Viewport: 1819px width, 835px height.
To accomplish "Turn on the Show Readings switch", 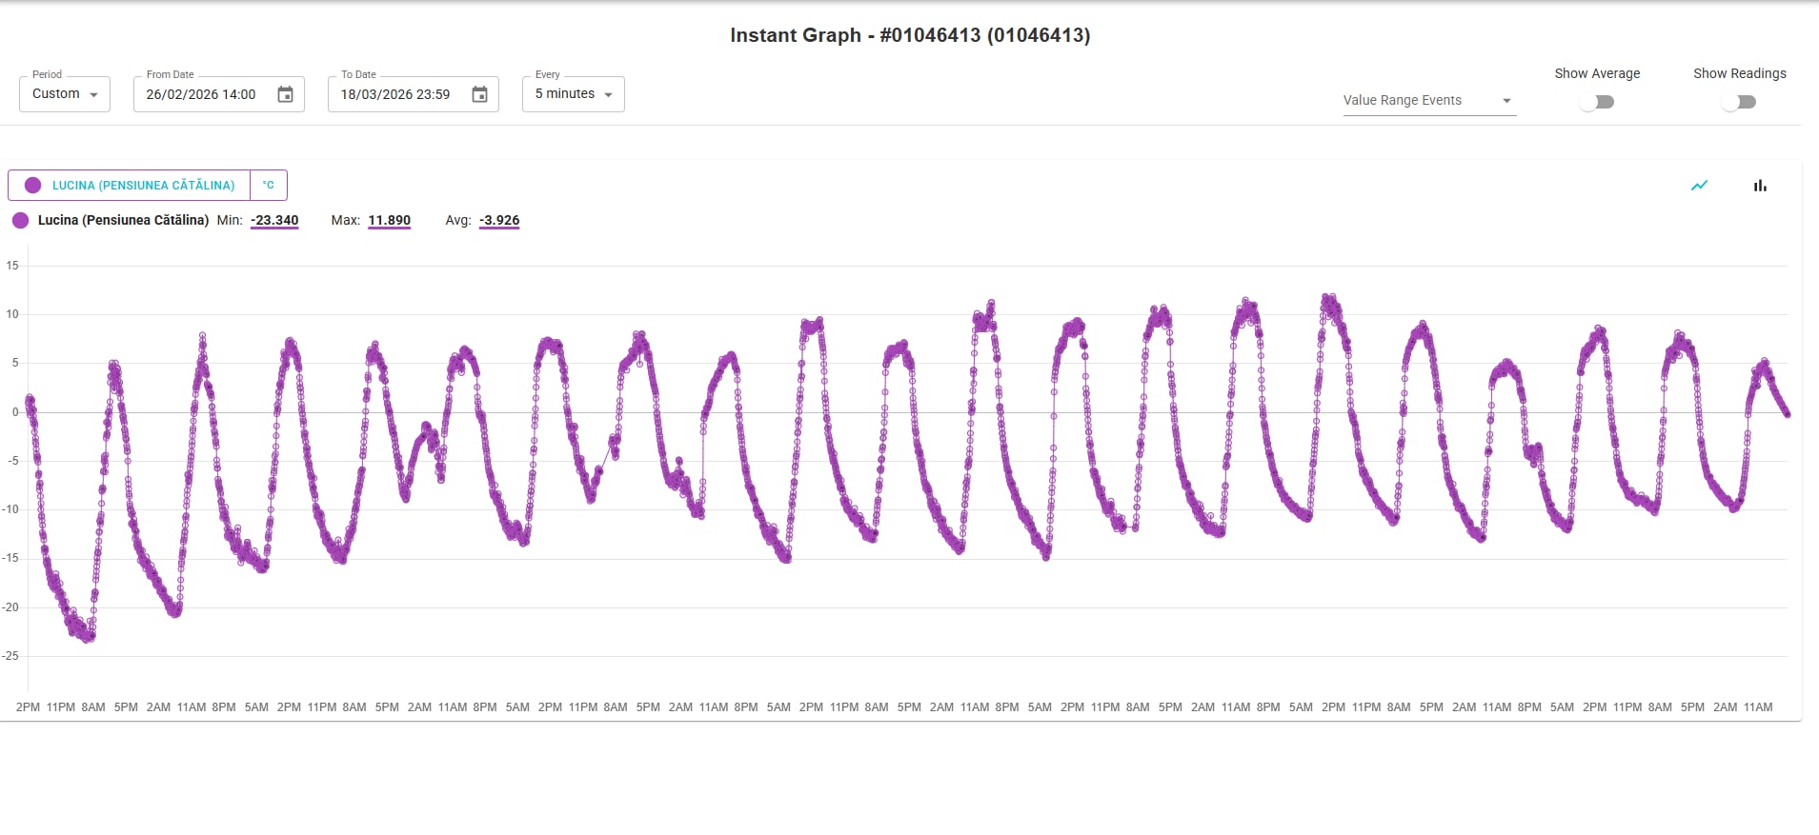I will tap(1739, 102).
